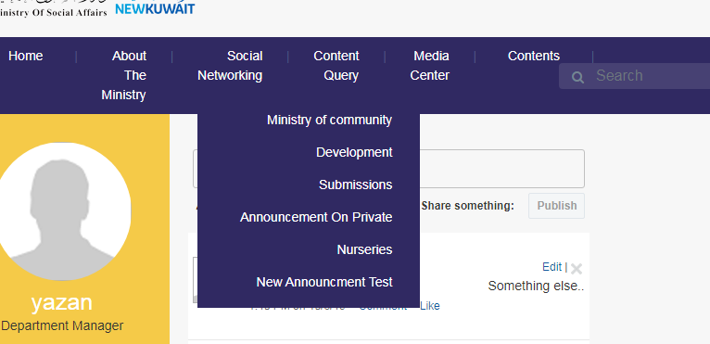Choose Development from the dropdown
The height and width of the screenshot is (344, 710).
pyautogui.click(x=354, y=152)
